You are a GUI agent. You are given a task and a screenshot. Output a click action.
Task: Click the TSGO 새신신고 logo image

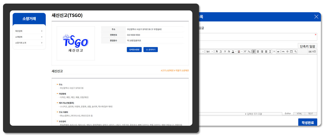76,43
